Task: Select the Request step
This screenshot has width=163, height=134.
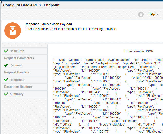Action: pos(25,65)
